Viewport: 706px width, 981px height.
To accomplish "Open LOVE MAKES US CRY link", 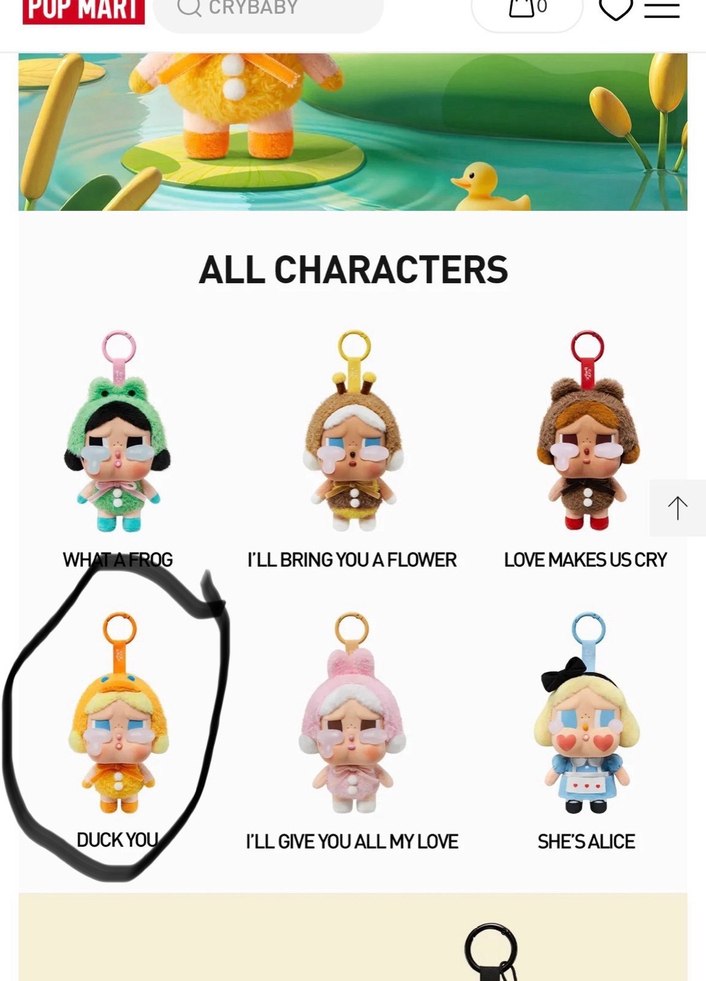I will tap(586, 560).
